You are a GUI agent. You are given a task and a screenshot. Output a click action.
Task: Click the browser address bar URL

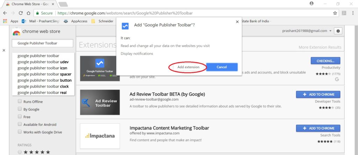[125, 13]
